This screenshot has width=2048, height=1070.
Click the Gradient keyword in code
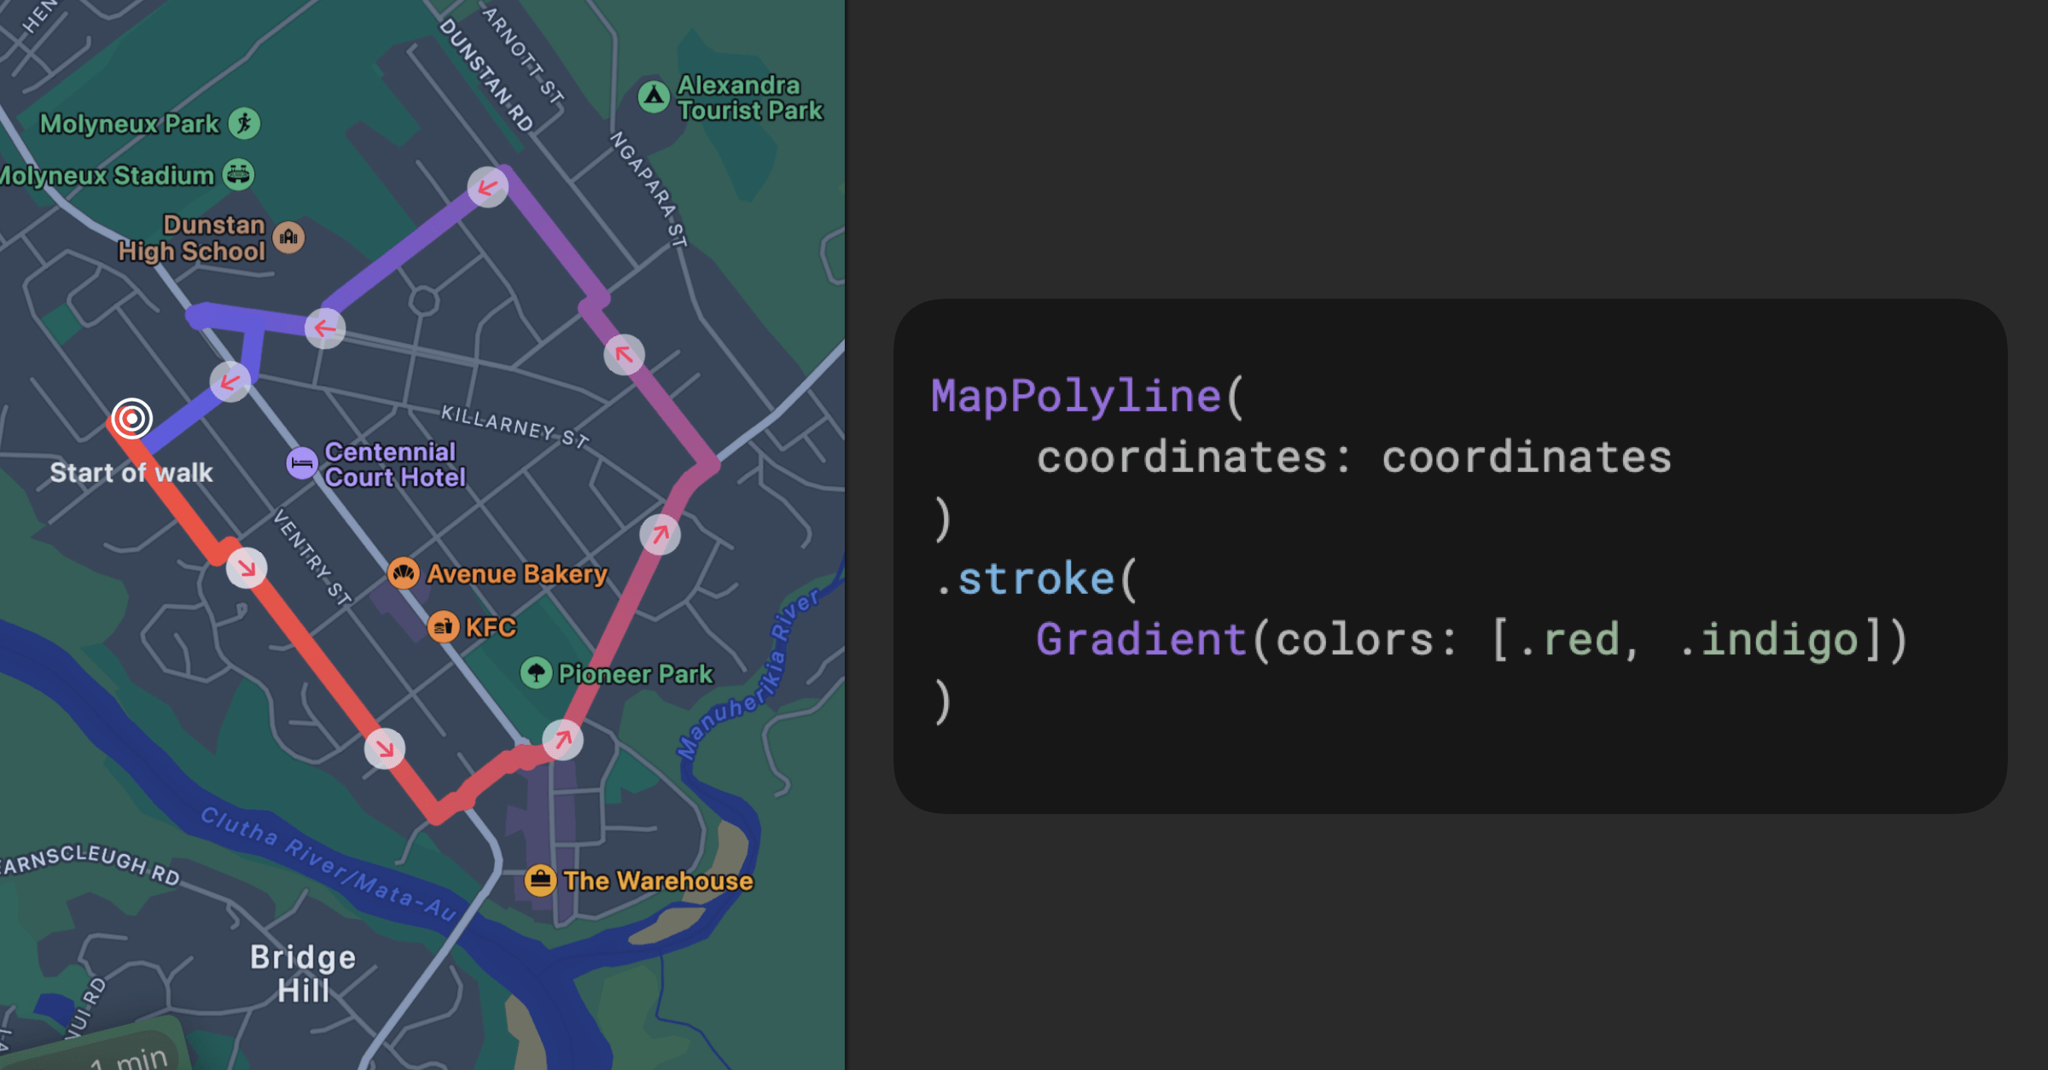(x=1141, y=639)
